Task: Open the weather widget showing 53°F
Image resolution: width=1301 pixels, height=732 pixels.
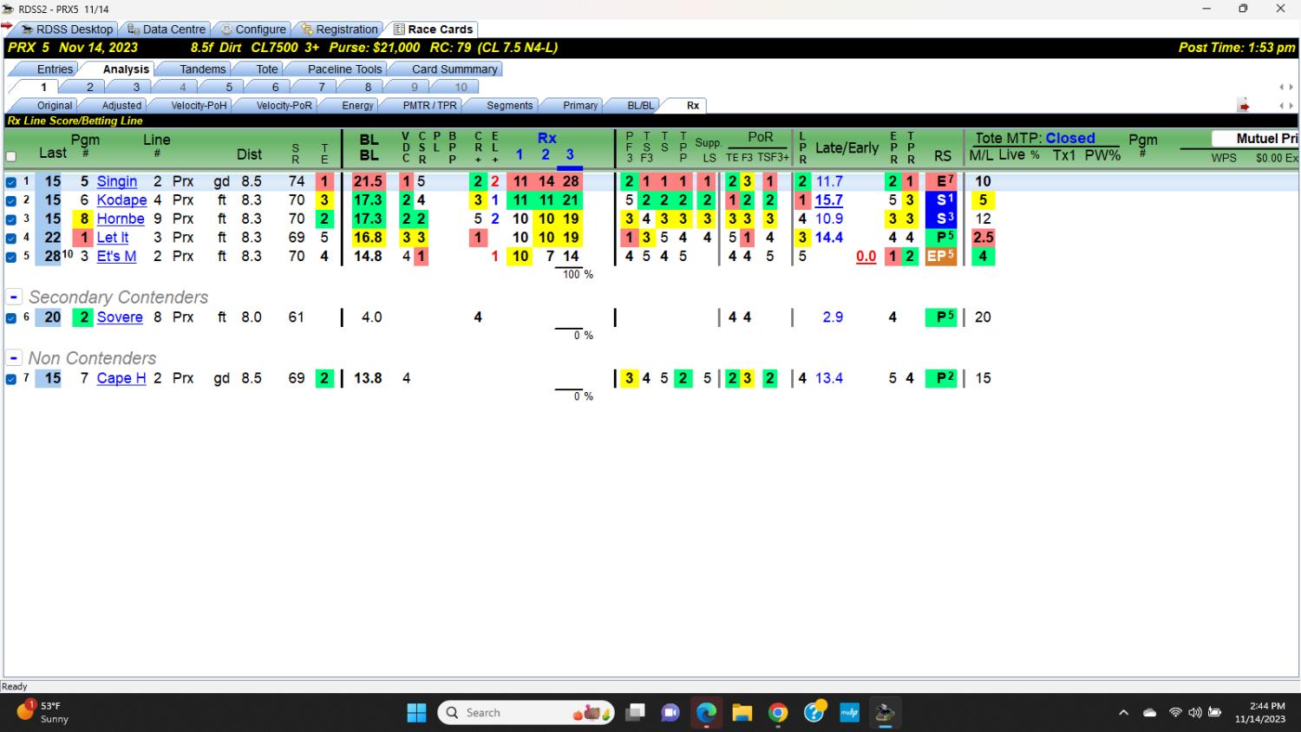Action: (x=42, y=712)
